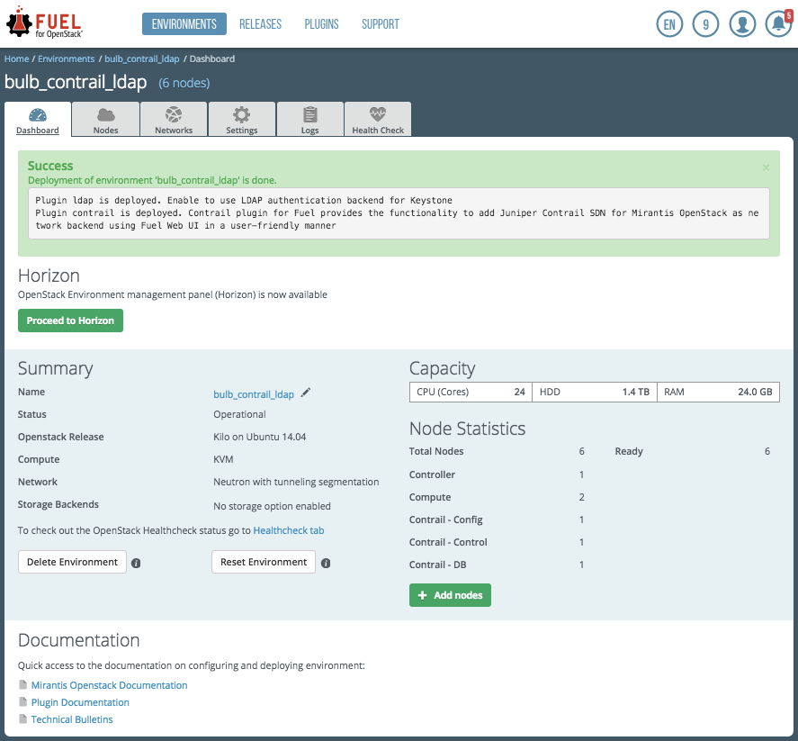Image resolution: width=798 pixels, height=741 pixels.
Task: Click the KVM compute value
Action: click(x=223, y=459)
